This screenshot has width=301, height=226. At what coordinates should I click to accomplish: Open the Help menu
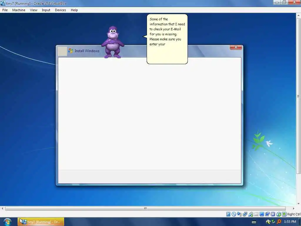(x=74, y=10)
